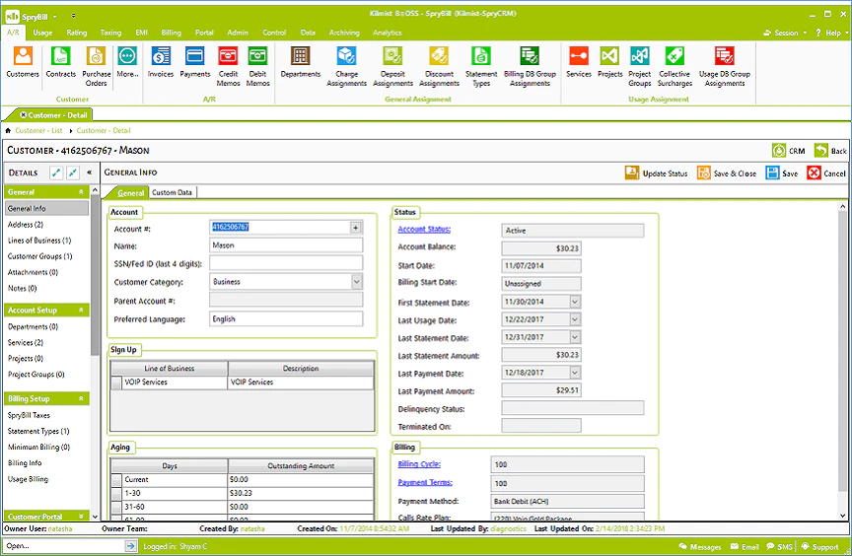This screenshot has width=852, height=556.
Task: Click the Open... command box
Action: (x=64, y=546)
